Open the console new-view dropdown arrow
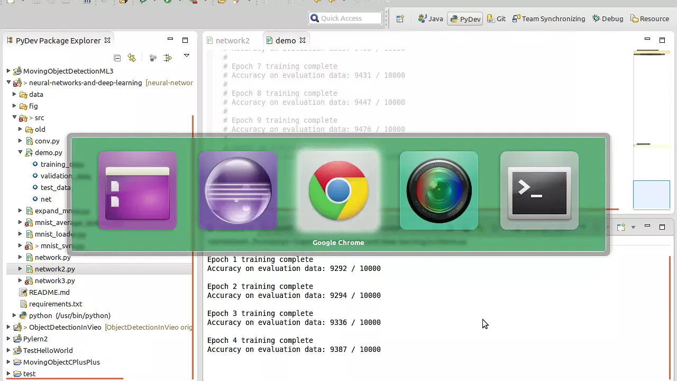 (633, 228)
